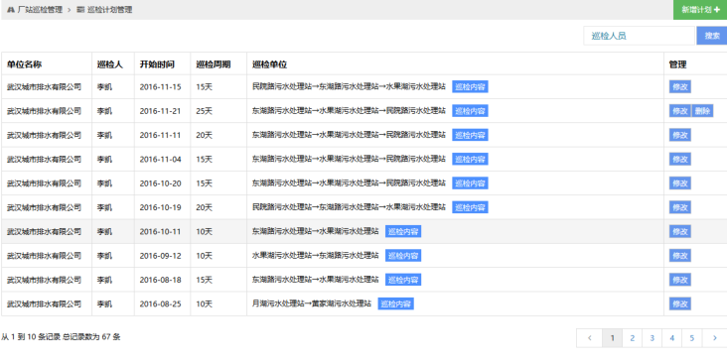Viewport: 727px width, 363px height.
Task: View 巡检内容 of the 2016-09-12 plan
Action: coord(403,256)
